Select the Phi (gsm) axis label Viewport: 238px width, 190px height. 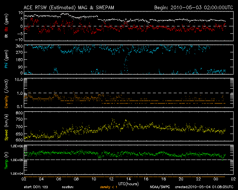pos(6,60)
